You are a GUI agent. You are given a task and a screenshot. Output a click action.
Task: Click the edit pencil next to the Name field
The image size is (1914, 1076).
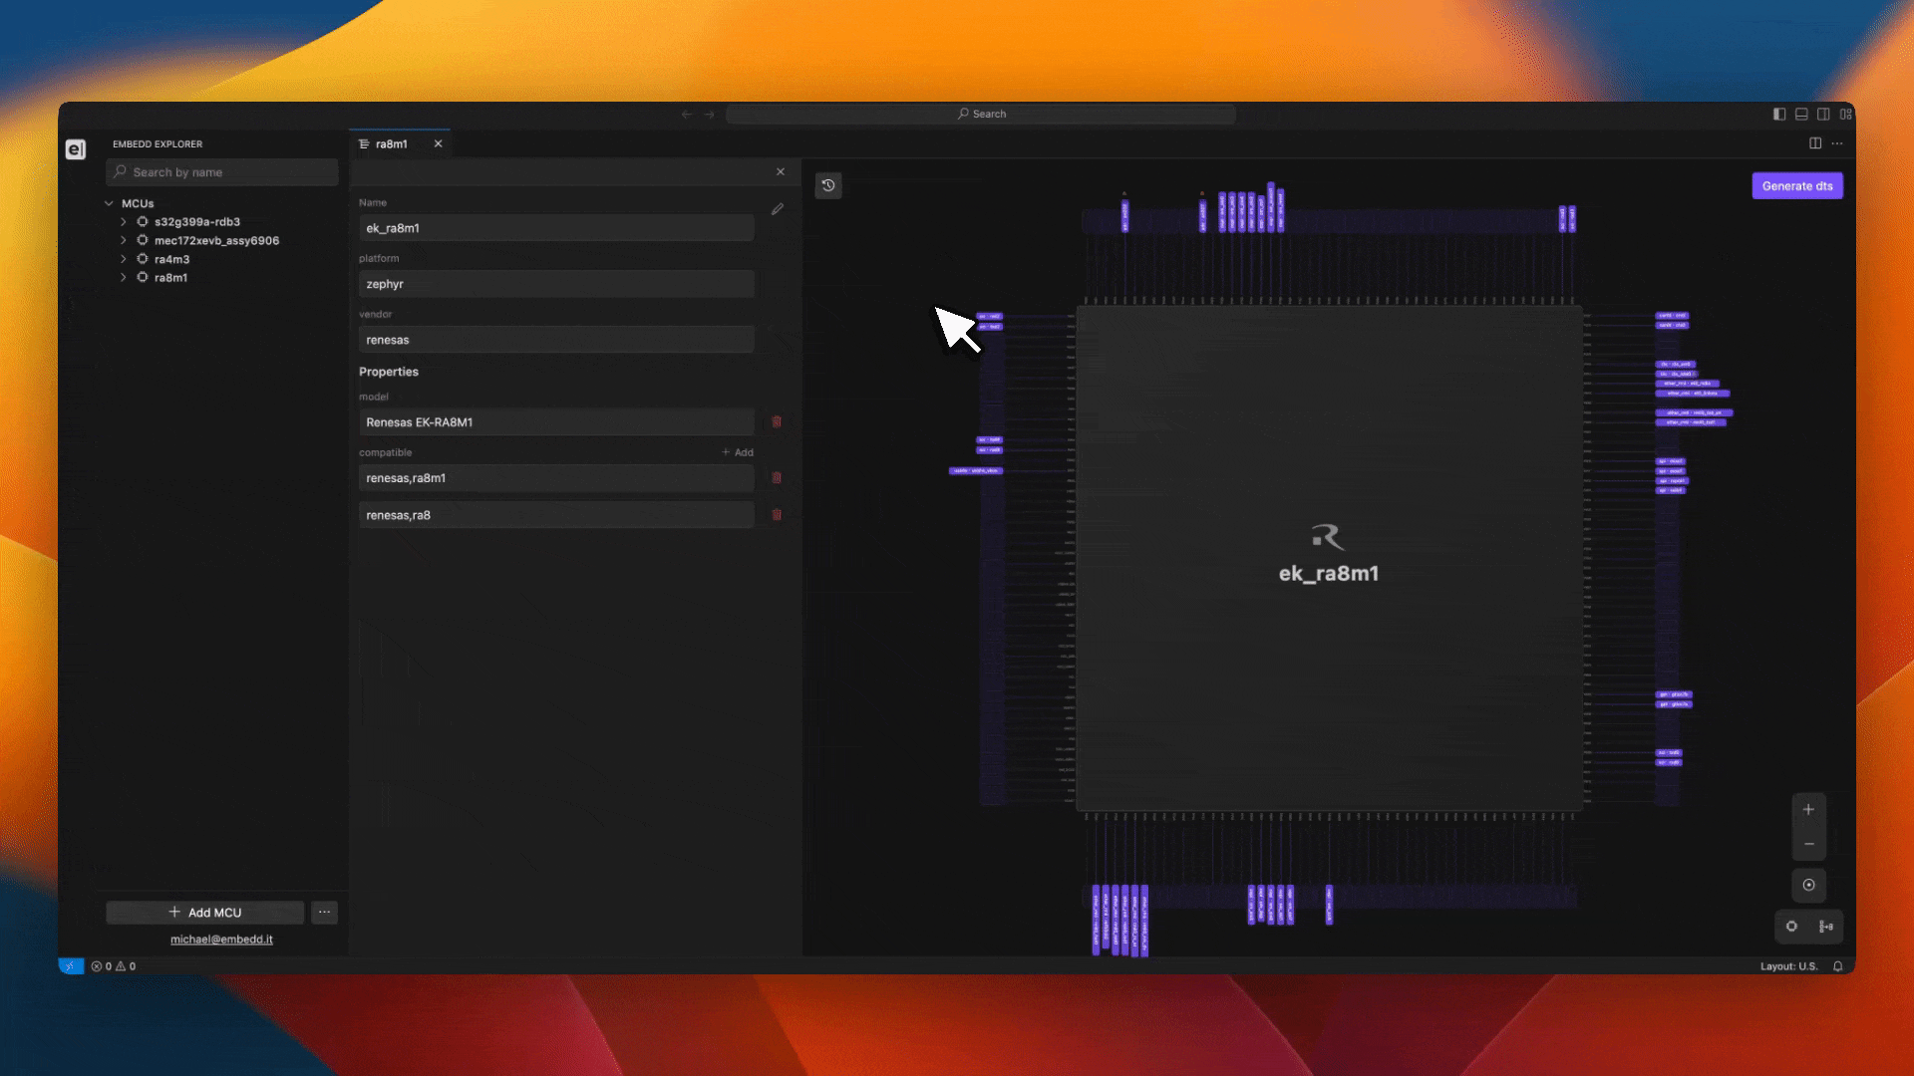tap(779, 209)
